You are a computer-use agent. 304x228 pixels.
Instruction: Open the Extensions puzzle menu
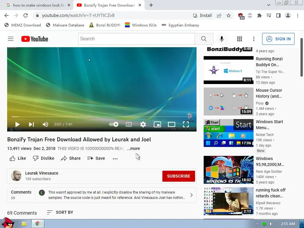click(x=259, y=15)
